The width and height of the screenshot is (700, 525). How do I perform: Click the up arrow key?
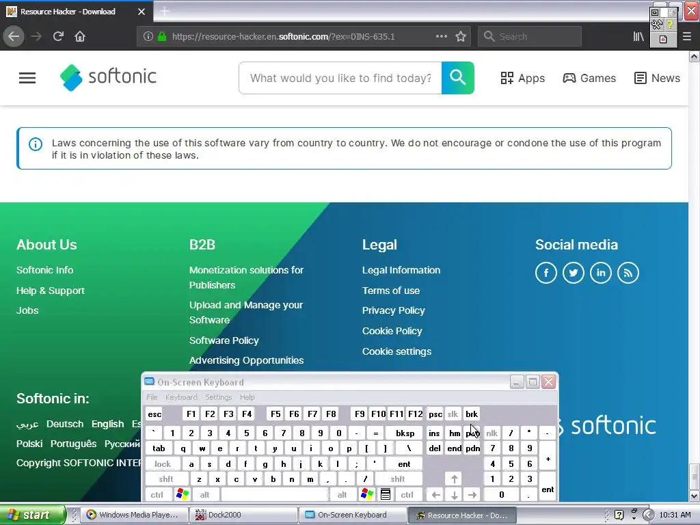pos(454,479)
